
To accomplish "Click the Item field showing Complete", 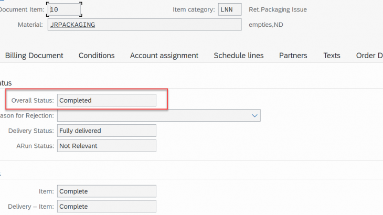I will point(107,191).
